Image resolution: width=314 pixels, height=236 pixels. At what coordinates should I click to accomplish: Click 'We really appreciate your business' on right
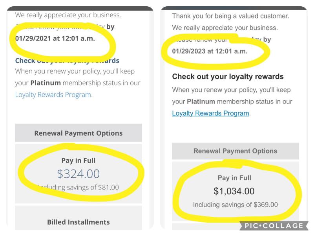click(225, 28)
